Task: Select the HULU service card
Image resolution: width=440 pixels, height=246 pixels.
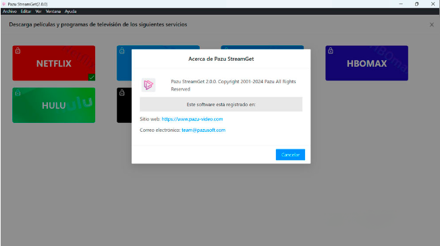Action: click(53, 105)
